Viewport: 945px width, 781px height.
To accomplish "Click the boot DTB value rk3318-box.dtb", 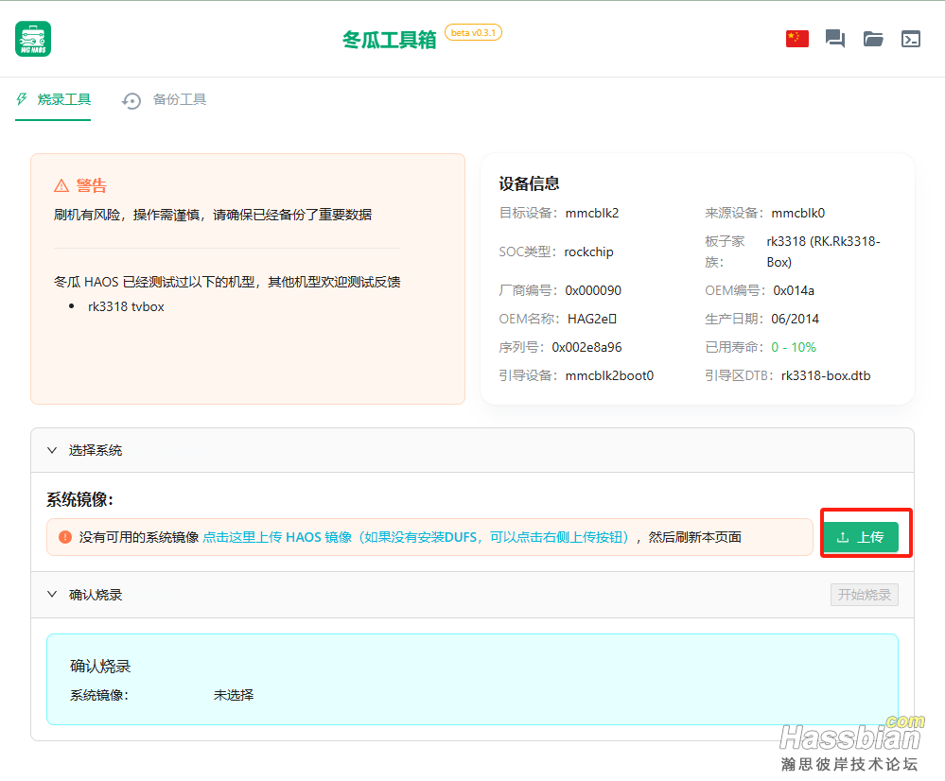I will (x=826, y=375).
